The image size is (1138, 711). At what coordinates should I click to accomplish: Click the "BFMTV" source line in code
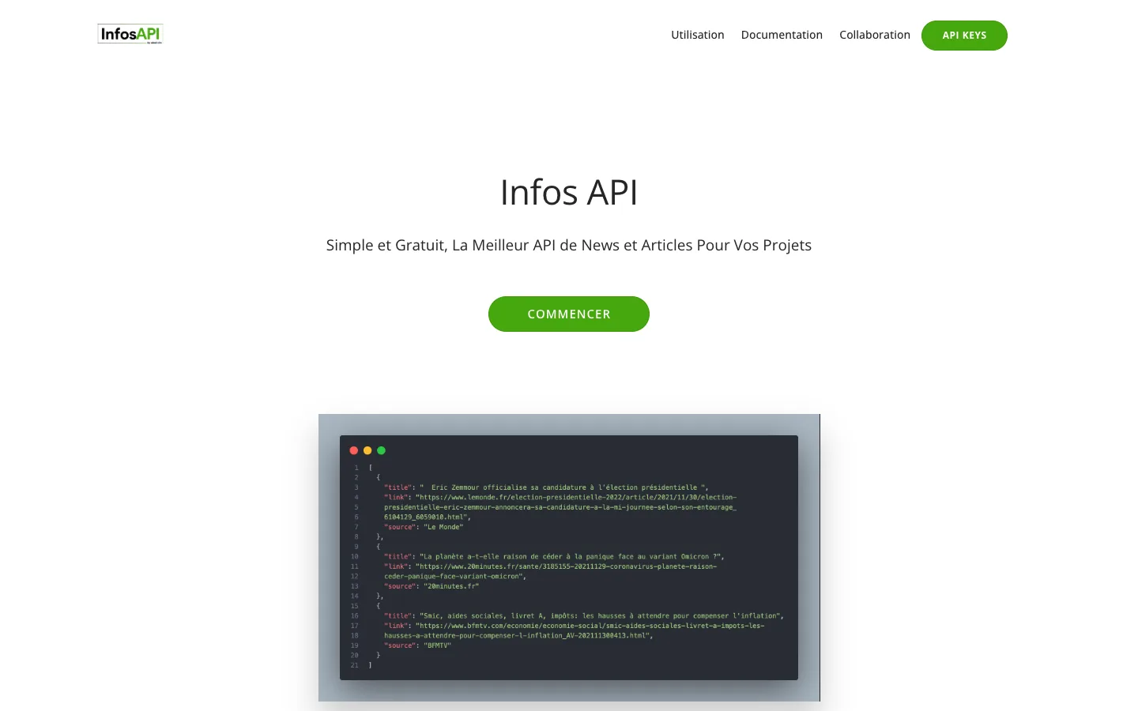(417, 645)
